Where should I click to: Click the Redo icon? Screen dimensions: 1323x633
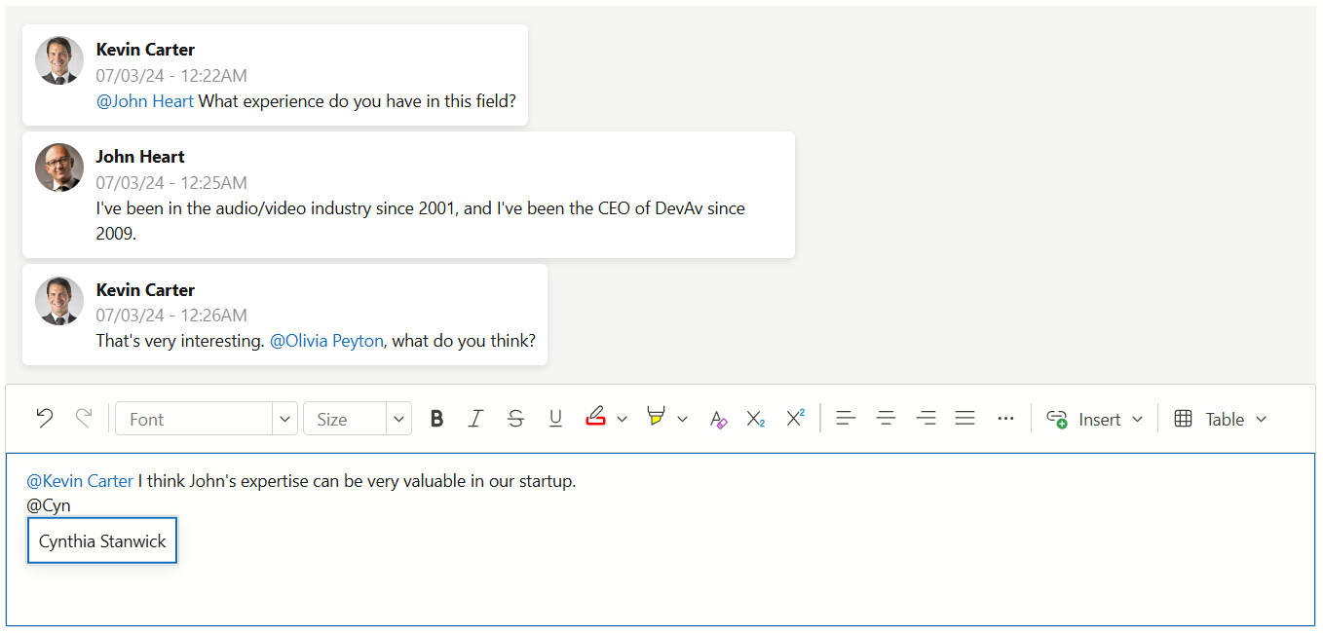pos(84,418)
